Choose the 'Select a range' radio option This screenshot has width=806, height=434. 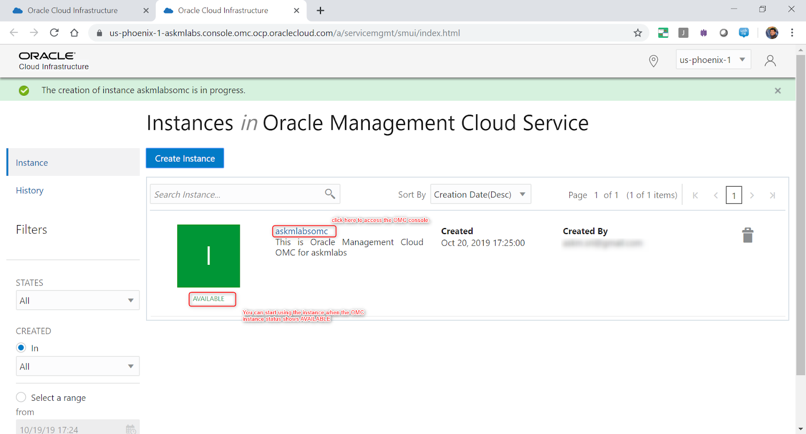click(21, 397)
